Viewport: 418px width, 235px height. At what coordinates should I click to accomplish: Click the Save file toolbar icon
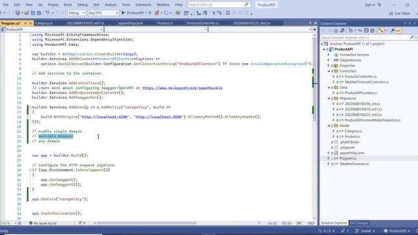pyautogui.click(x=33, y=13)
